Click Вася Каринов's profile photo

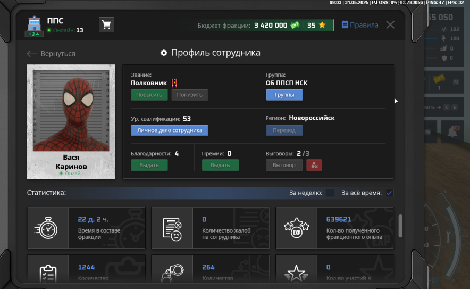click(x=71, y=109)
